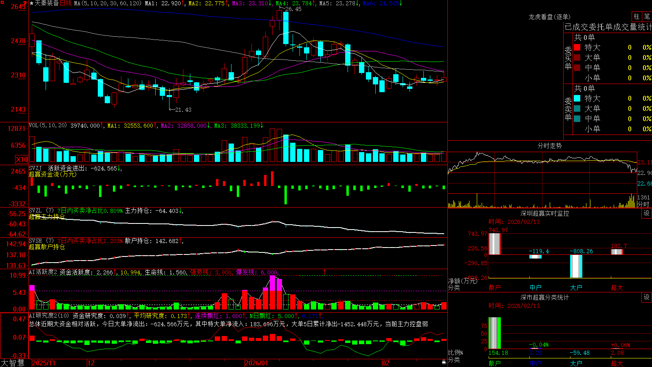The image size is (652, 367).
Task: Click 大户 label in 深市超赢分类统计 chart
Action: pos(576,363)
